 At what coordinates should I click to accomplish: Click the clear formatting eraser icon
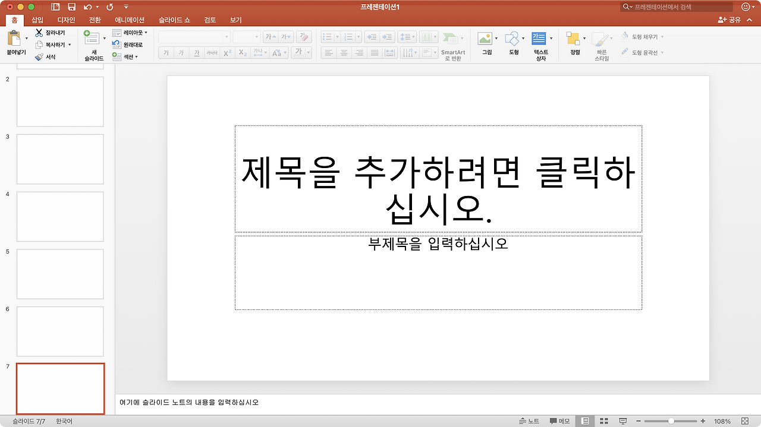click(x=304, y=37)
